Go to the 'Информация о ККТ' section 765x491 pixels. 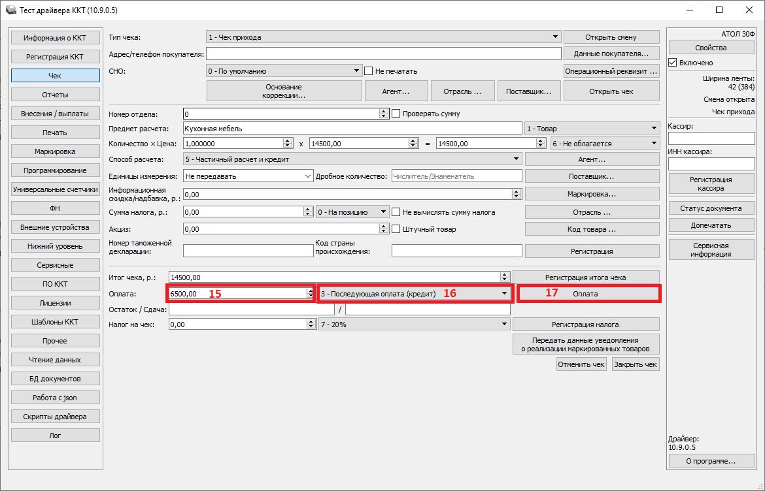55,38
